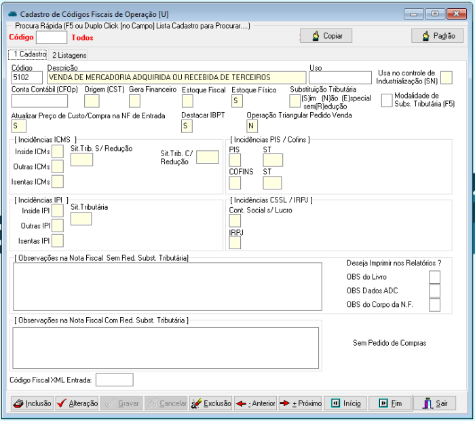Click the Exclusão delete button
The image size is (475, 421).
[211, 403]
